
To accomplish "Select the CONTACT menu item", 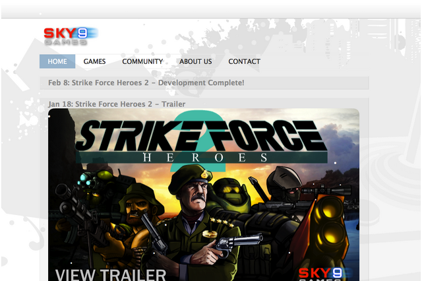I will [244, 61].
